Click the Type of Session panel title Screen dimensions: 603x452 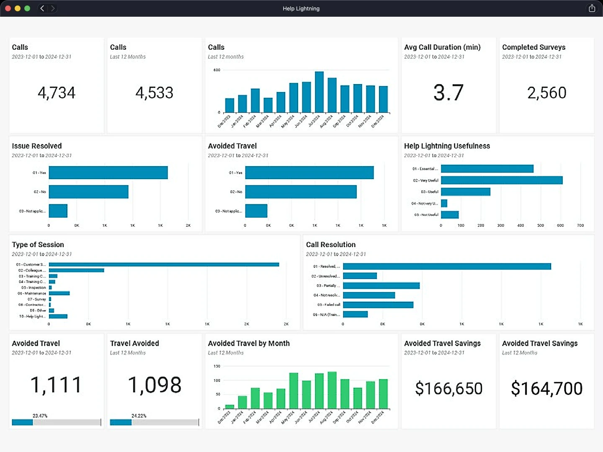(x=38, y=244)
